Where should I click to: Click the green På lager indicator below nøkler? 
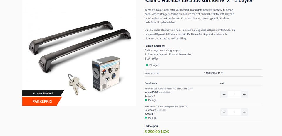152,65
